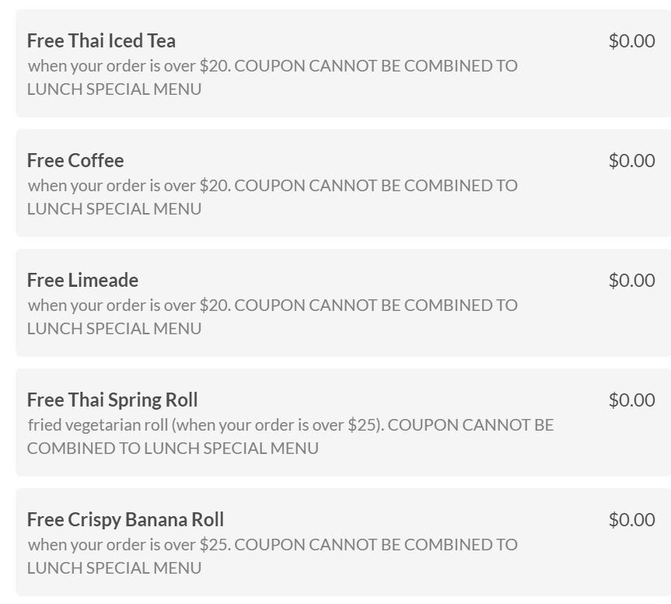Select the coupon text under Free Limeade
671x604 pixels.
(272, 316)
